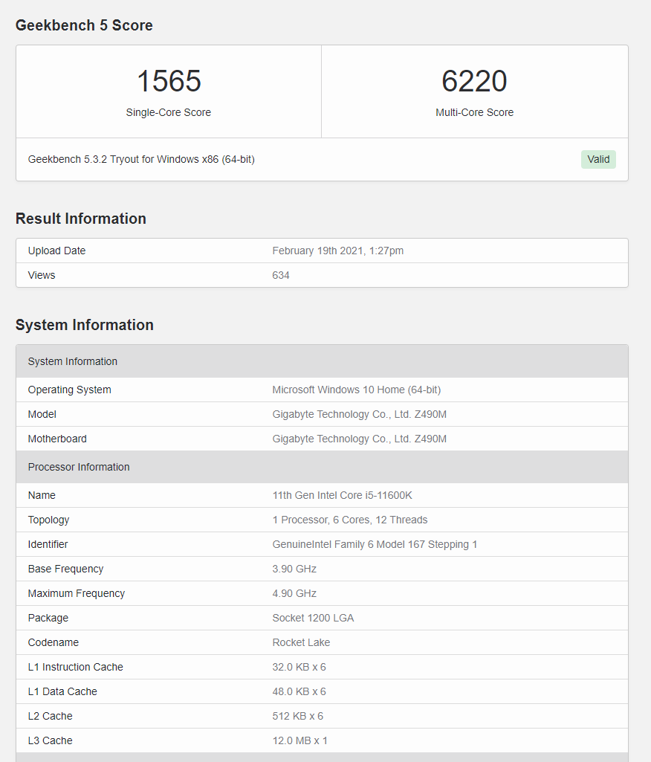Select the Motherboard row Gigabyte Z490M value
The image size is (651, 762).
click(360, 439)
